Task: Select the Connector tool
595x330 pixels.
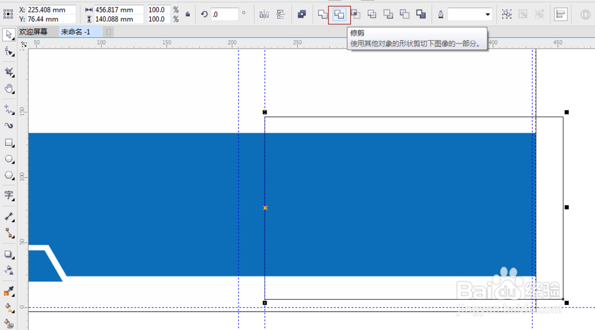Action: tap(9, 233)
